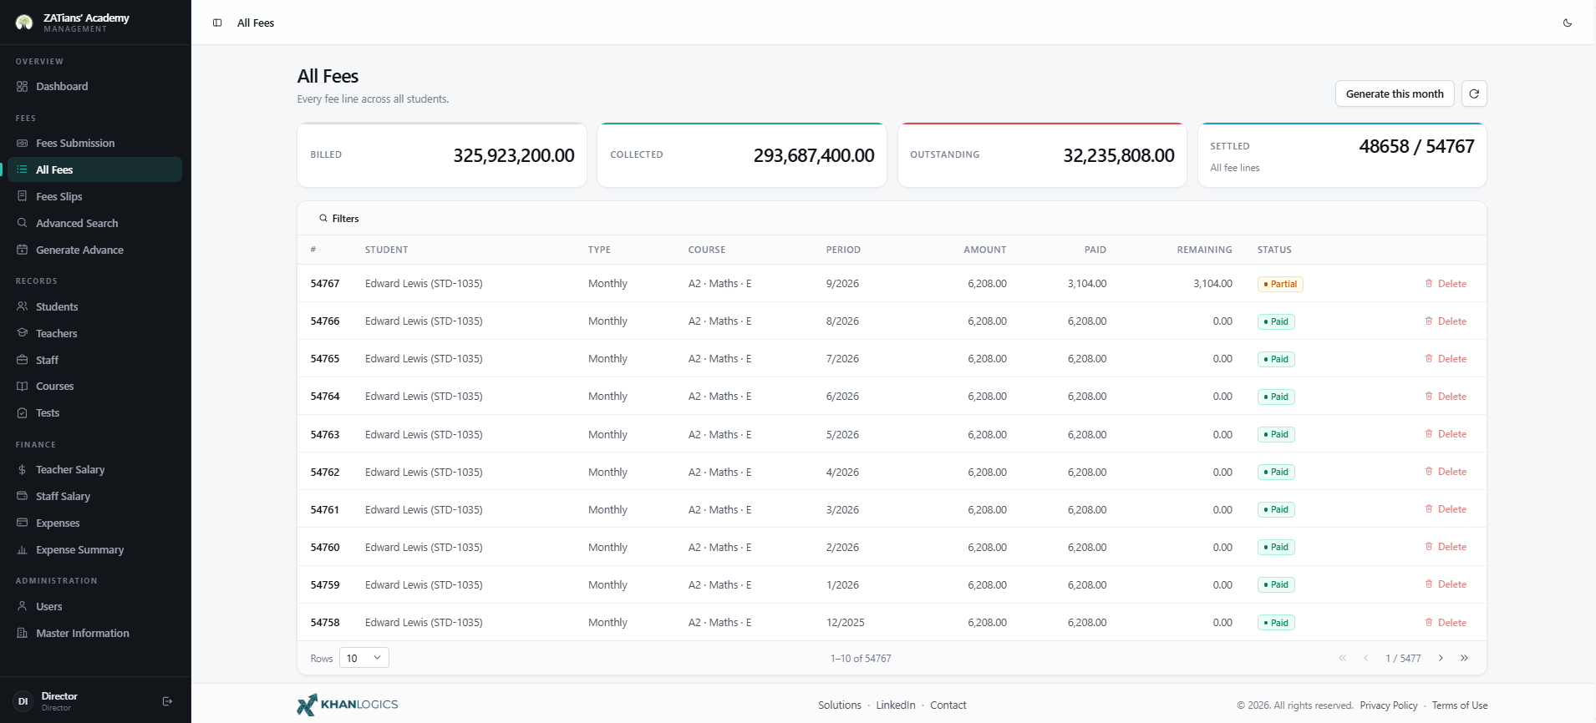
Task: Toggle sidebar panel icon beside All Fees
Action: coord(217,23)
